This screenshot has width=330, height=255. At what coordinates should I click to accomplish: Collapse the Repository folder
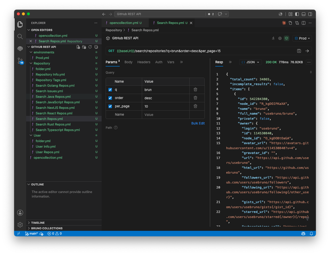(x=31, y=63)
